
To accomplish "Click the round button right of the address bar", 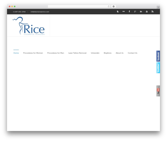I will point(114,6).
